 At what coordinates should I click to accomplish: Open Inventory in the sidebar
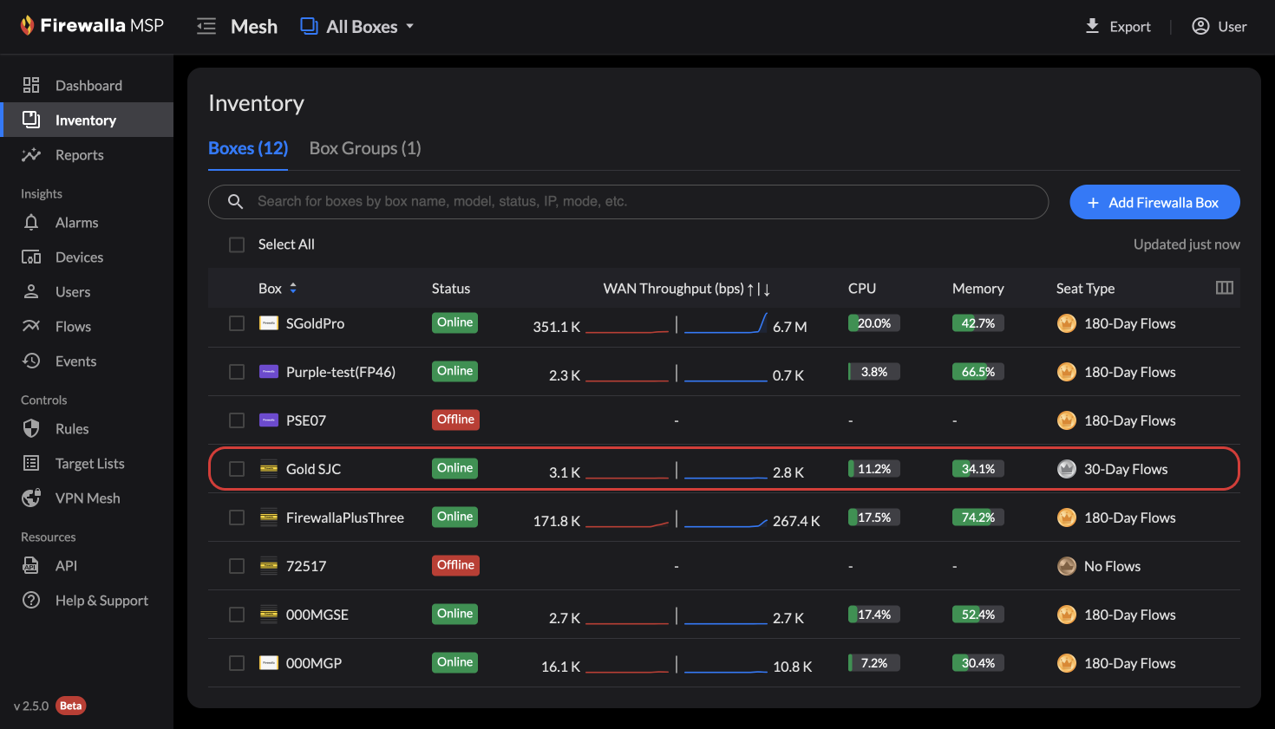(x=87, y=120)
